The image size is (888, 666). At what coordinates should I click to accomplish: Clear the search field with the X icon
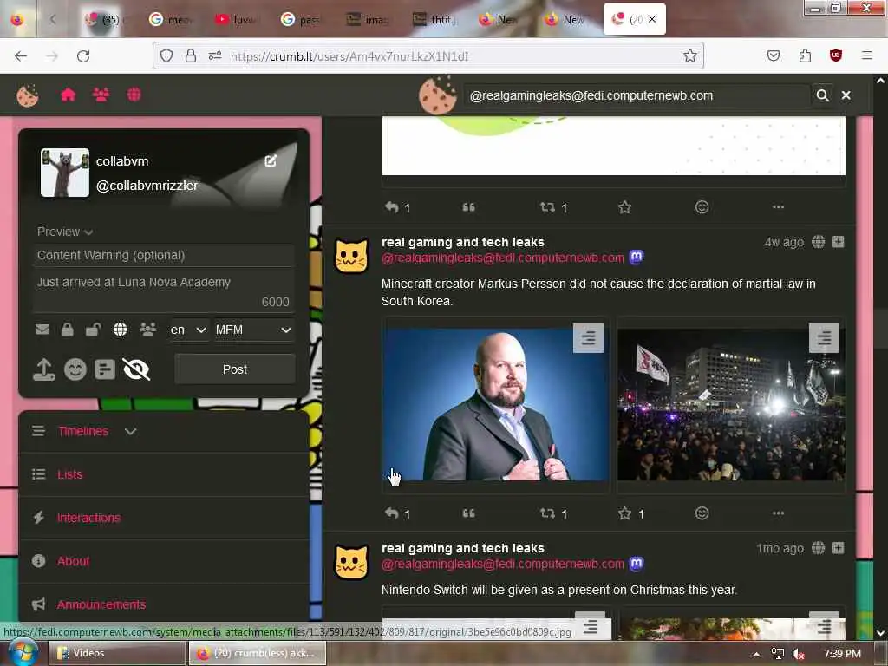click(x=846, y=95)
